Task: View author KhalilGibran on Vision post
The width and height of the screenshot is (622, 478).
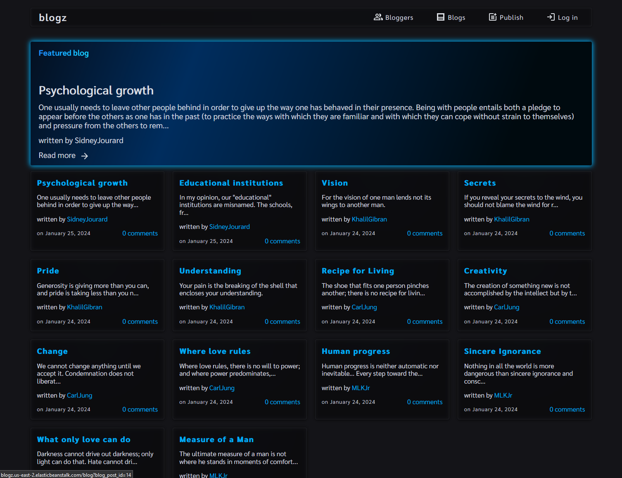Action: (x=369, y=219)
